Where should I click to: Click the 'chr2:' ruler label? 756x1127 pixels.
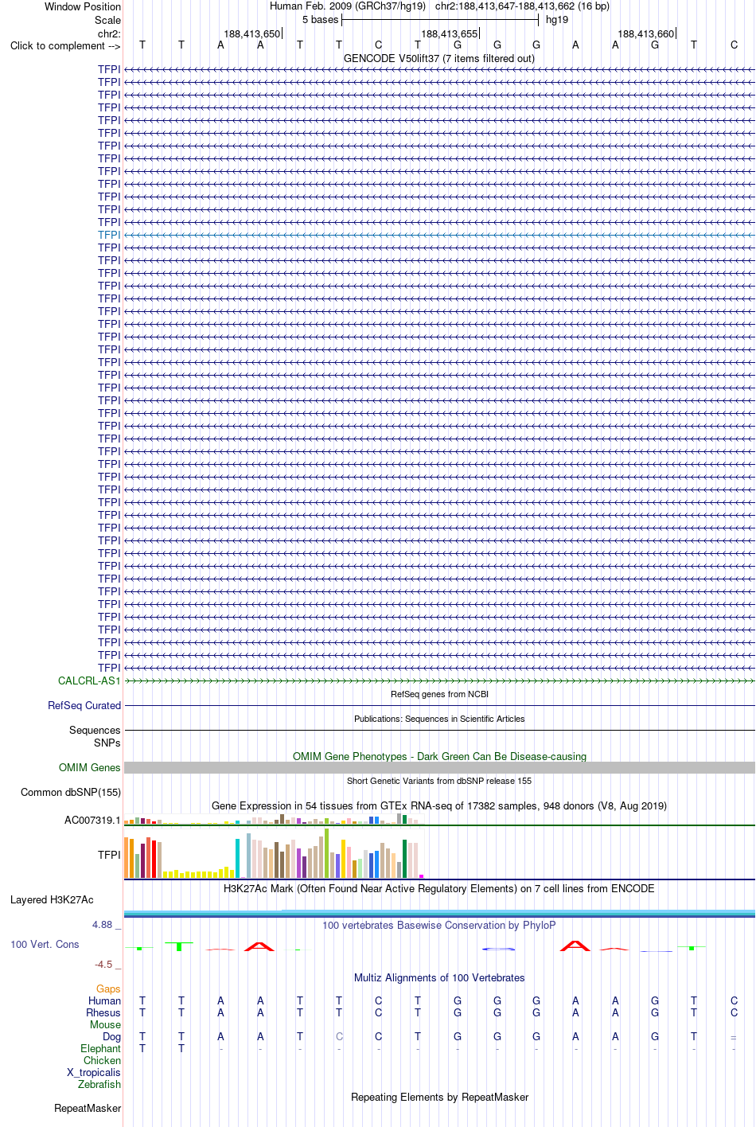(109, 33)
